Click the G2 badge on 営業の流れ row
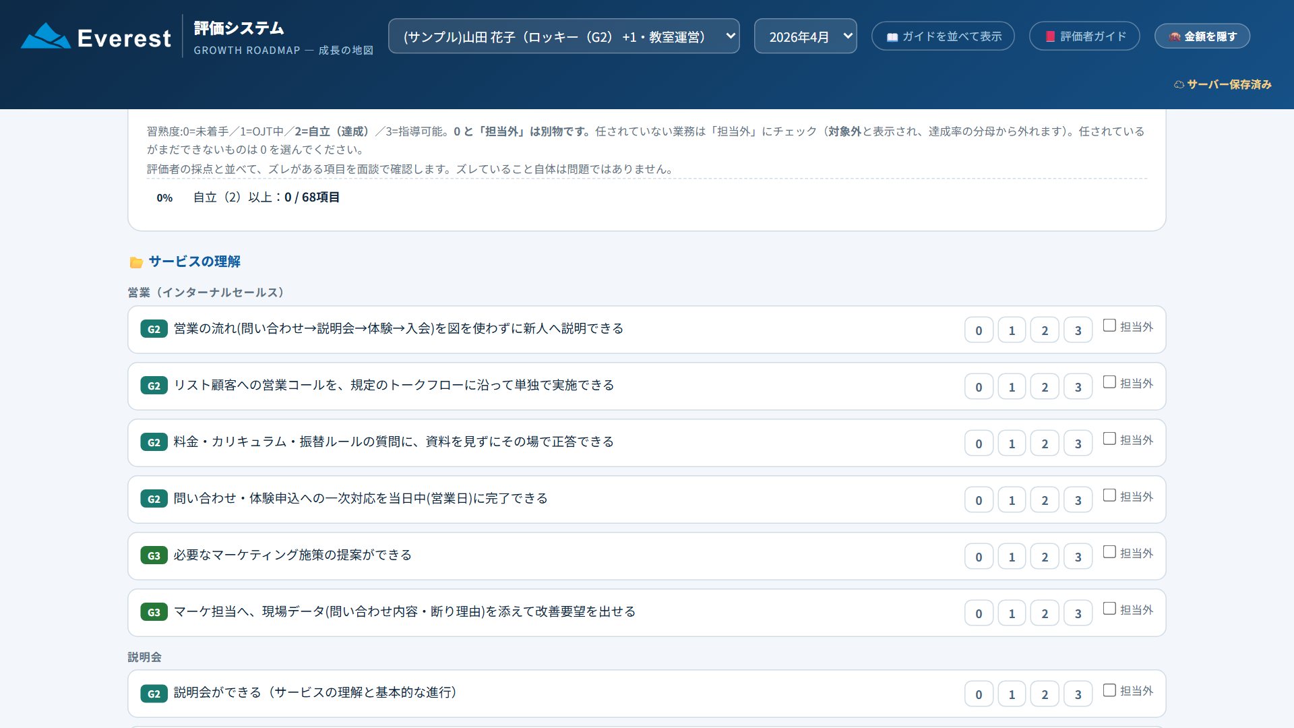The image size is (1294, 728). (154, 329)
